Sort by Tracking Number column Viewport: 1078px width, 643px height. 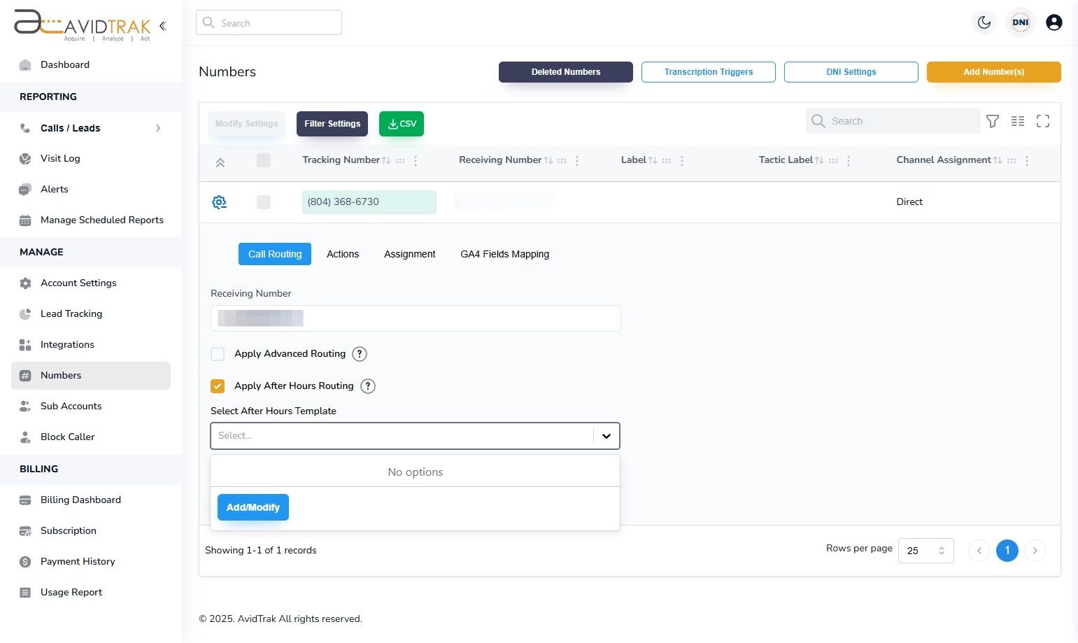386,161
